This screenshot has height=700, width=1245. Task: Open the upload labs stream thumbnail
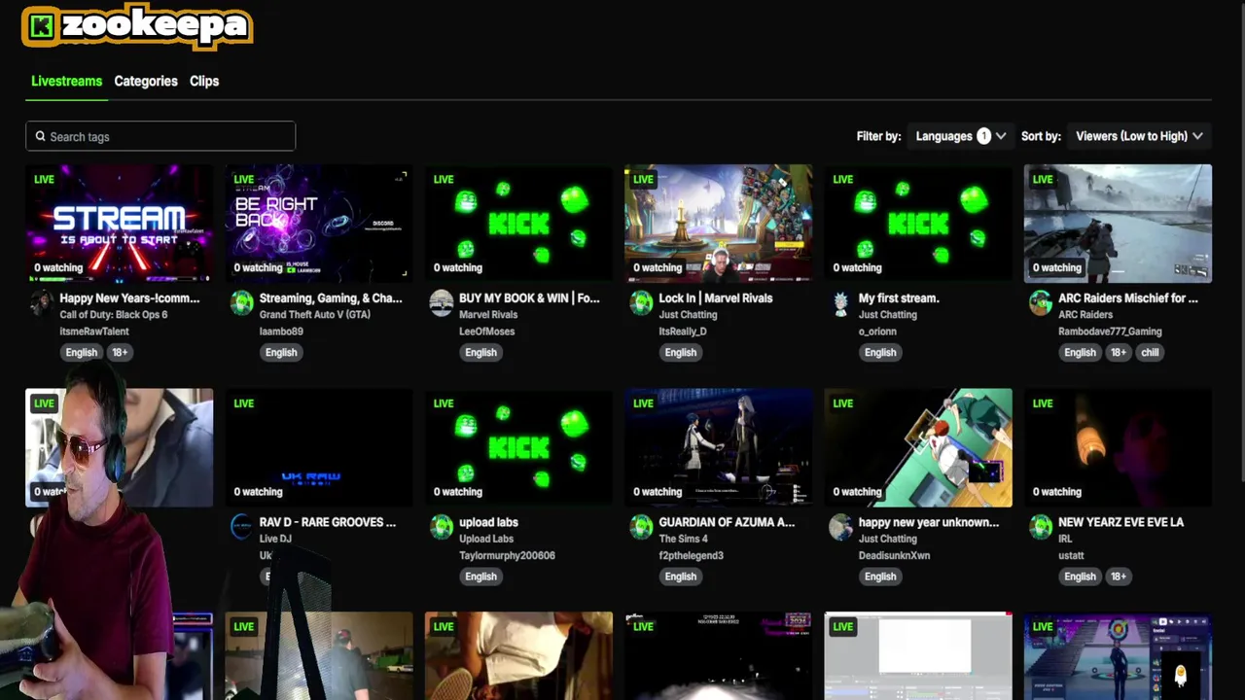click(x=518, y=447)
